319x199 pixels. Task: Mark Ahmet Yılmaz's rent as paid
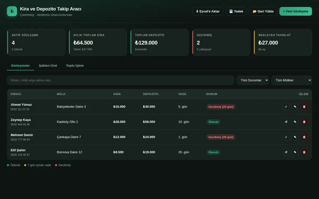coord(286,107)
